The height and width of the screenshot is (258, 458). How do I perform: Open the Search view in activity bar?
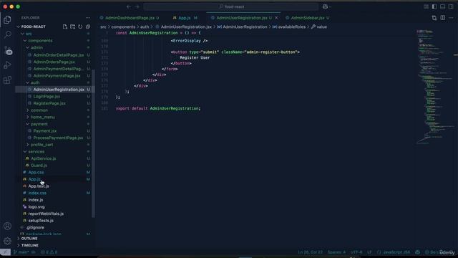[7, 35]
